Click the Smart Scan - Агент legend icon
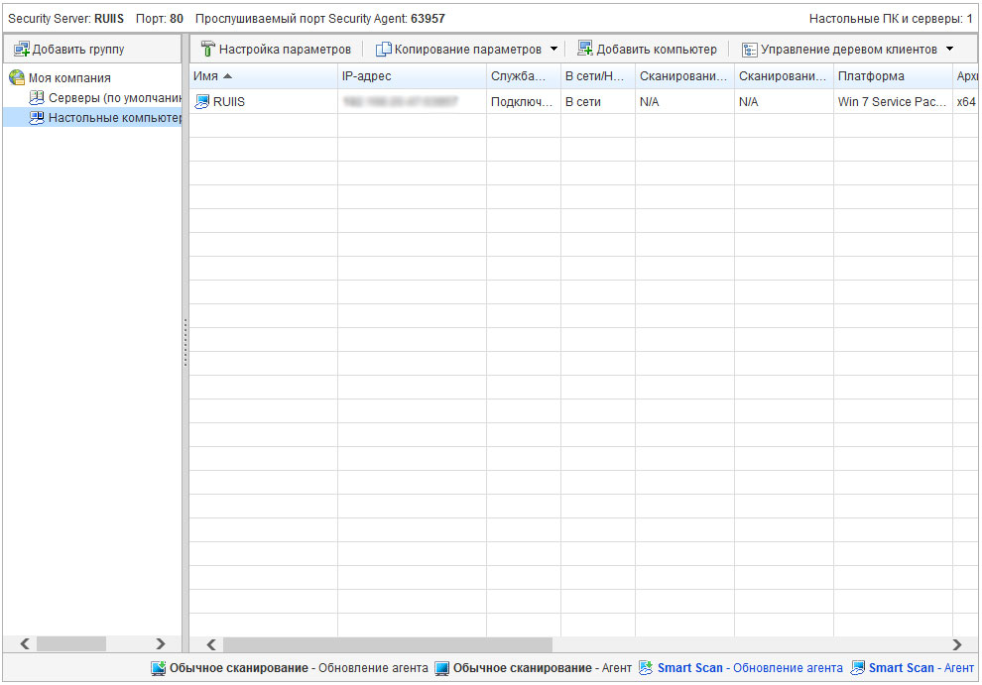The image size is (982, 685). 858,668
